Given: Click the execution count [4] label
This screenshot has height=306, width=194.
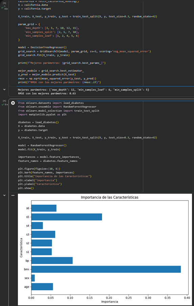Looking at the screenshot, I should click(5, 101).
